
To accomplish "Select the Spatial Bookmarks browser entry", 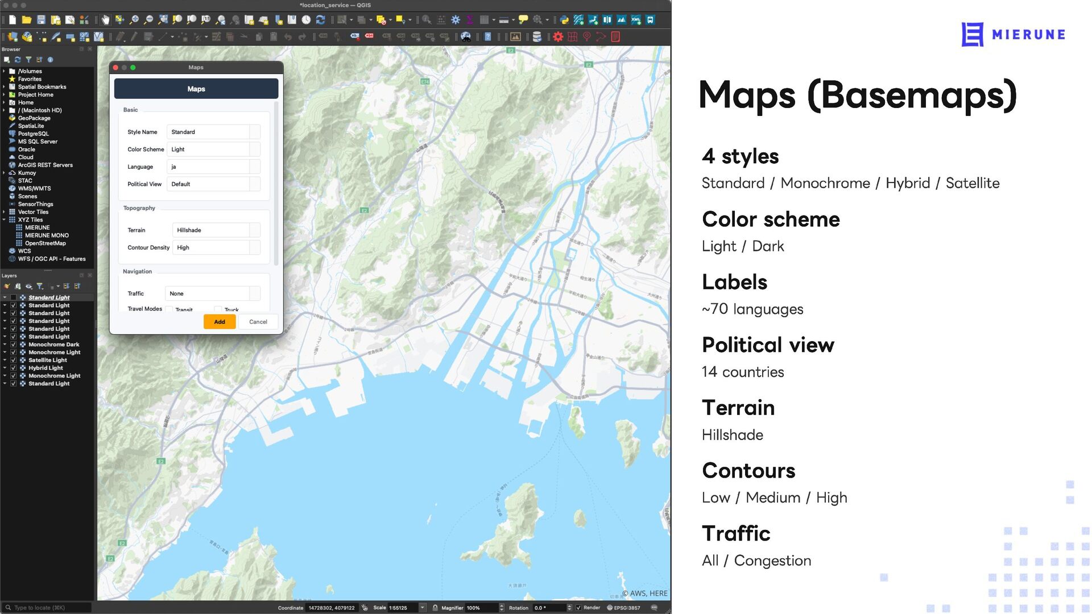I will tap(42, 87).
